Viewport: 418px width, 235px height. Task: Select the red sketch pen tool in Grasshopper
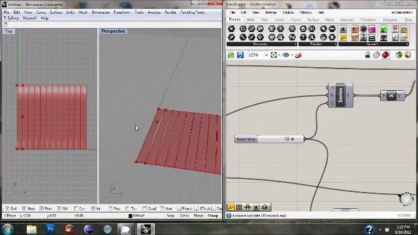(x=298, y=55)
